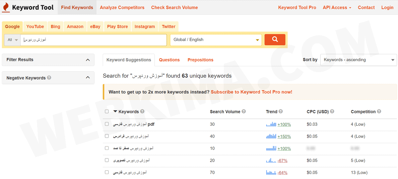The height and width of the screenshot is (179, 398).
Task: Click the Competition column help icon
Action: click(x=379, y=112)
